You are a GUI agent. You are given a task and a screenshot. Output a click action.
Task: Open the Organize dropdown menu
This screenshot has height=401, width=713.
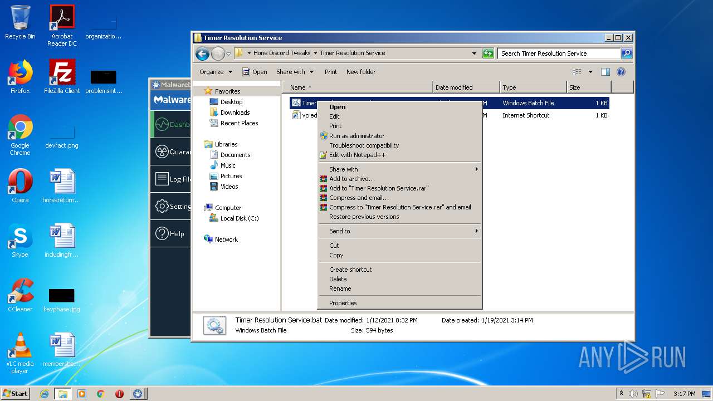point(216,72)
